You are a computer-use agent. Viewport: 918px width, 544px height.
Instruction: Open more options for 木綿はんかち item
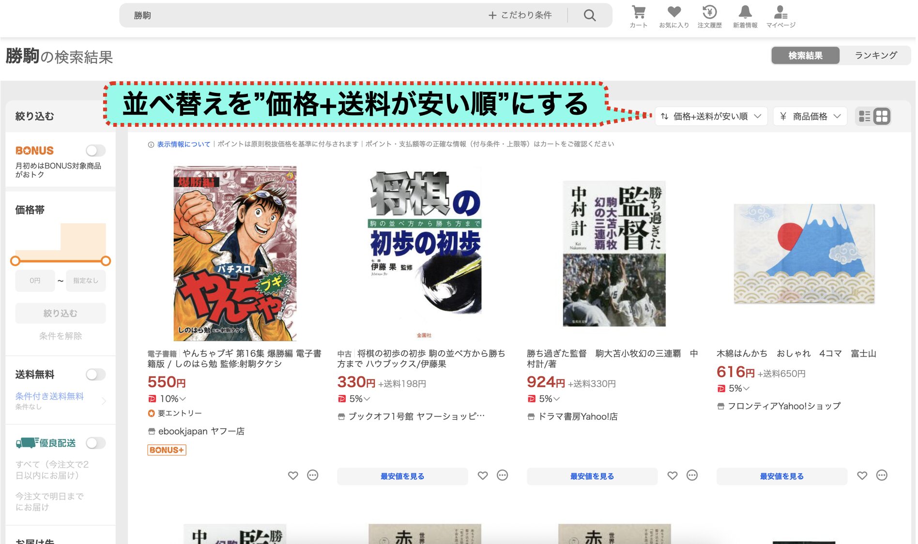coord(882,475)
